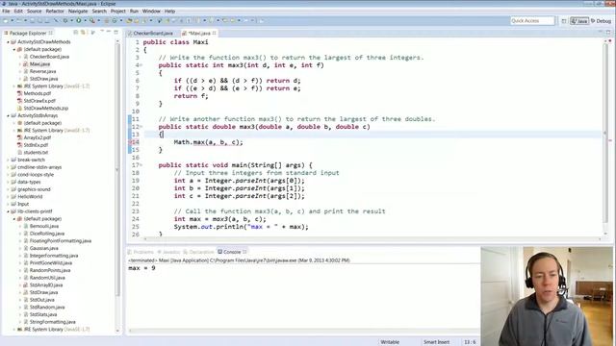616x346 pixels.
Task: Expand the HelloWorld project
Action: [8, 197]
